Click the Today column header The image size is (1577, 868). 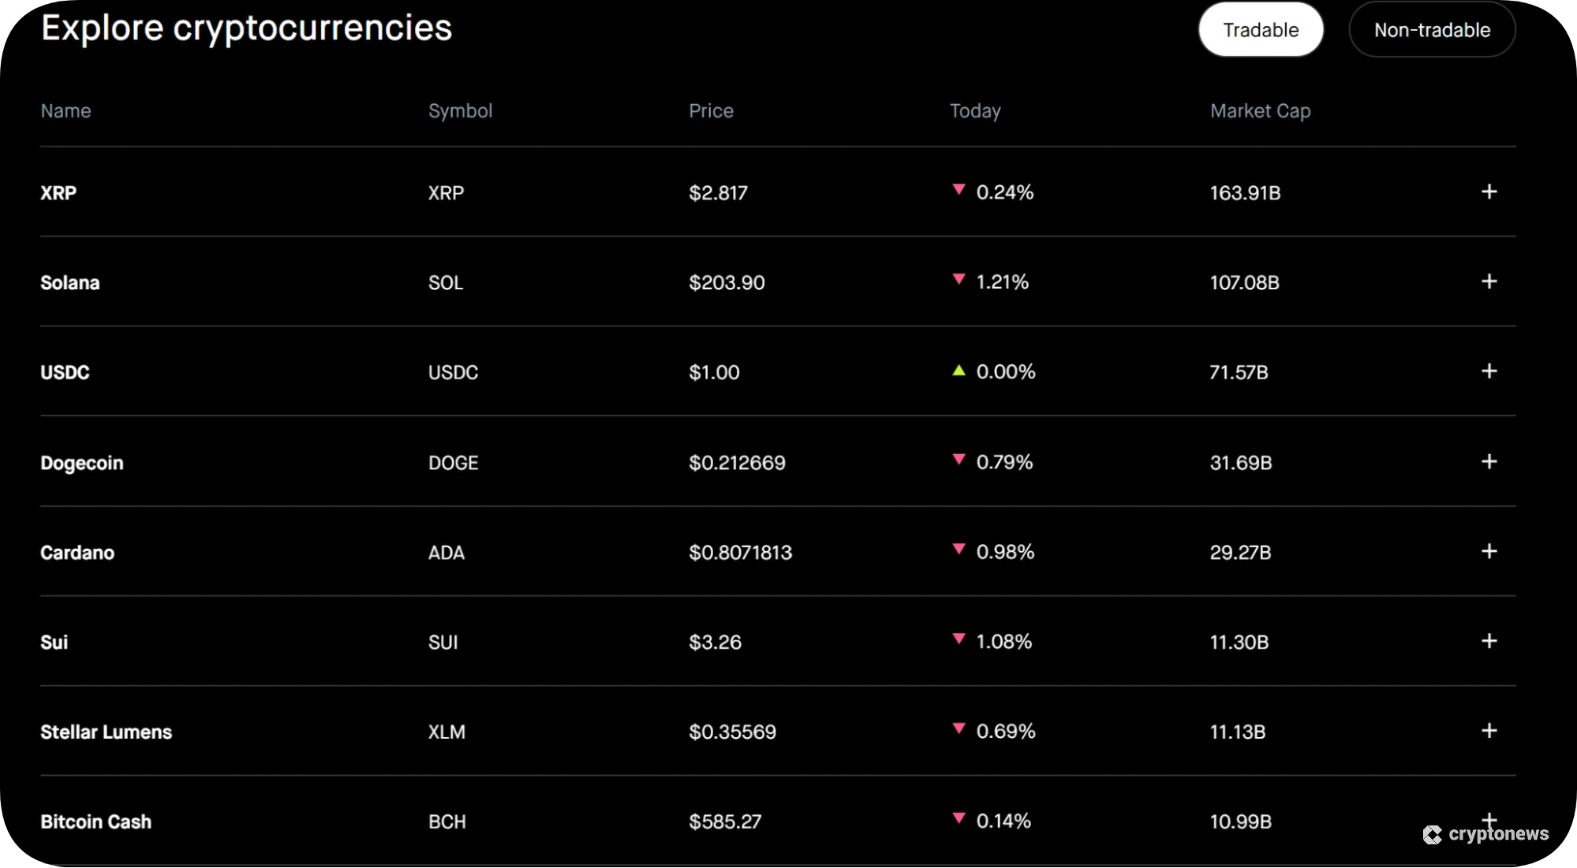click(974, 110)
